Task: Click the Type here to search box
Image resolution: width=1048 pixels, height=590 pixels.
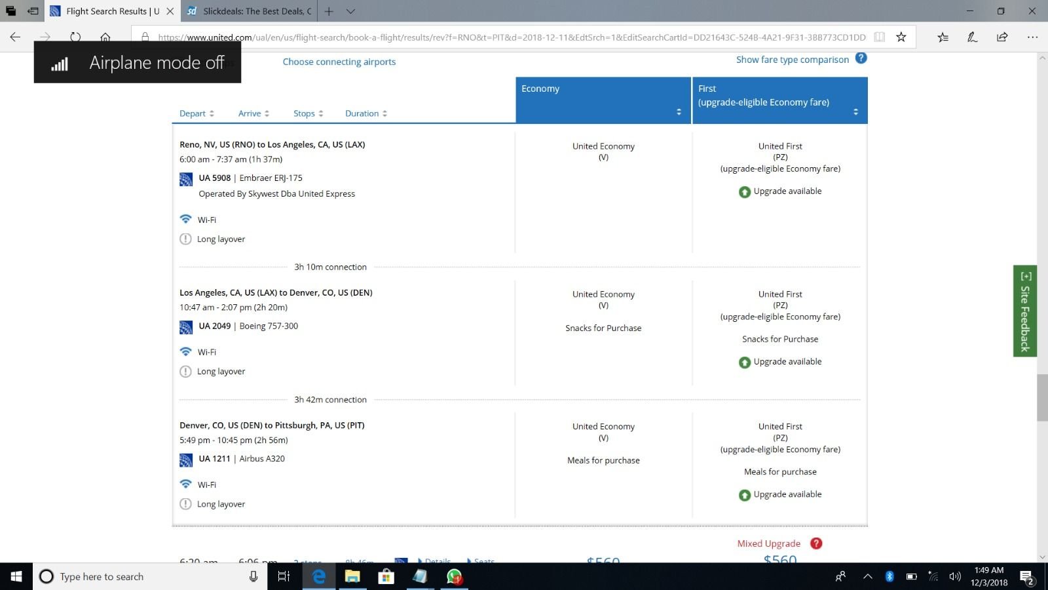Action: (144, 576)
